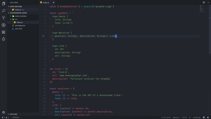Click on 'type Link' line

[59, 46]
